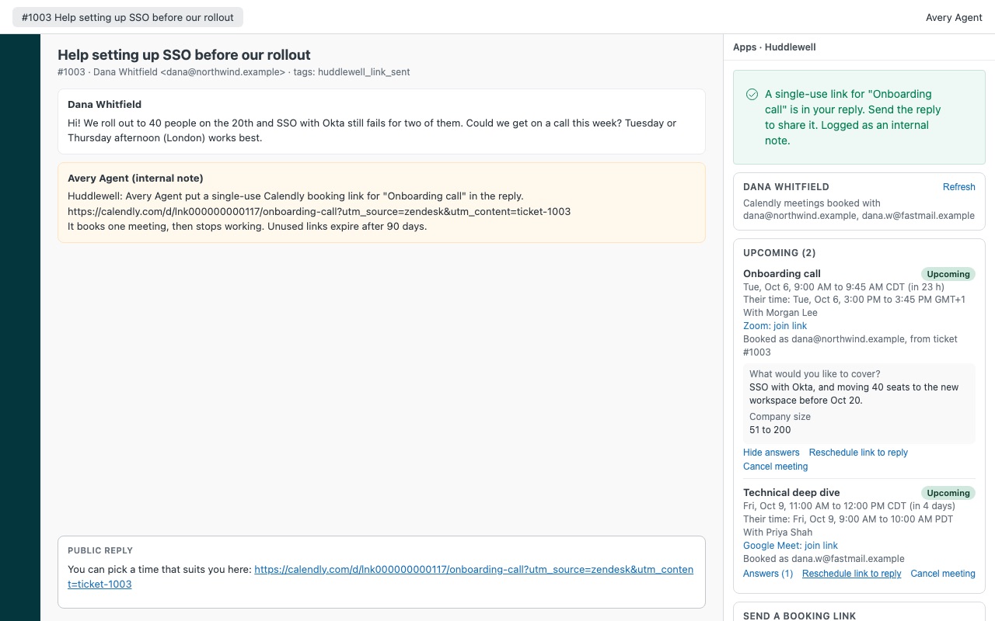Click the 'Booked as dana.w@fastmail.example' line
995x621 pixels.
tap(824, 559)
